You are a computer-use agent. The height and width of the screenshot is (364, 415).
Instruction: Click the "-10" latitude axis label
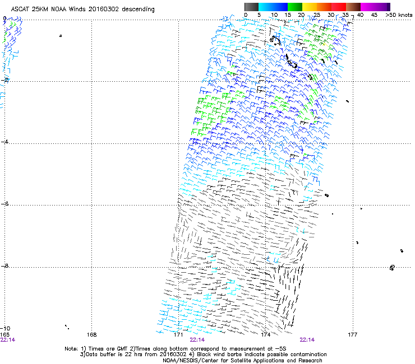pyautogui.click(x=5, y=328)
